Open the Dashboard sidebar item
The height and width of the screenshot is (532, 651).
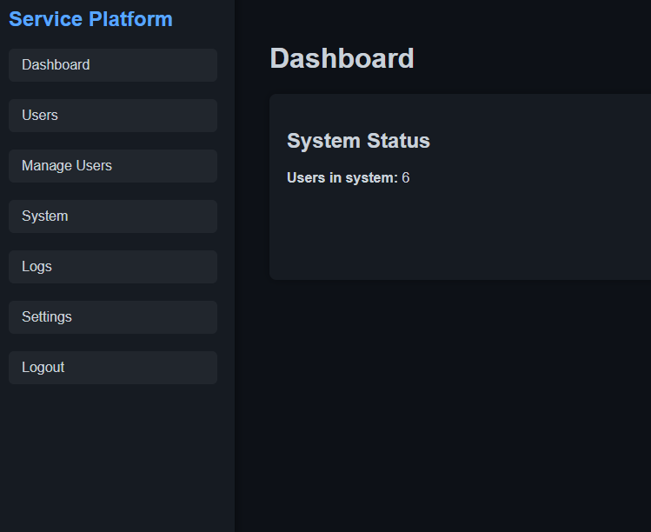pos(113,65)
